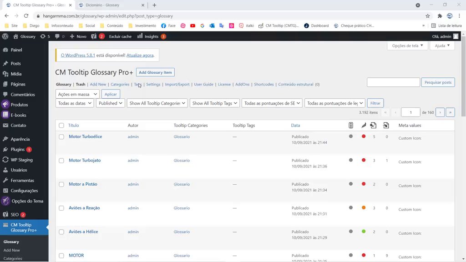This screenshot has height=262, width=466.
Task: Open Todas as datas dropdown
Action: tap(75, 103)
